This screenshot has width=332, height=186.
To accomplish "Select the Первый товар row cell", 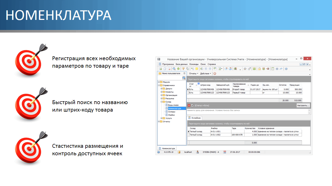I will tap(241, 92).
